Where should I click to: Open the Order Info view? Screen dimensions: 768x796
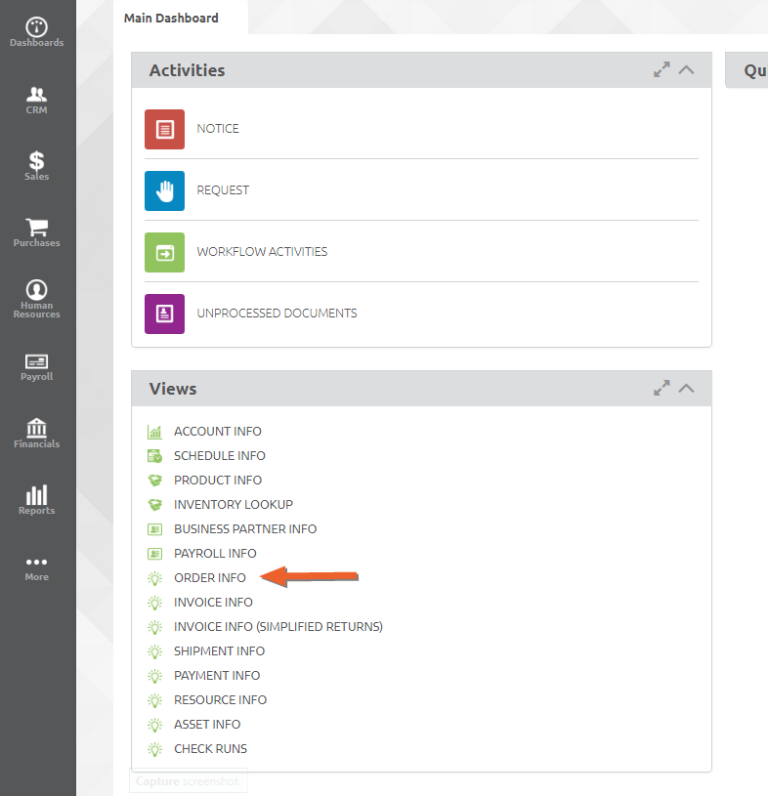coord(210,578)
